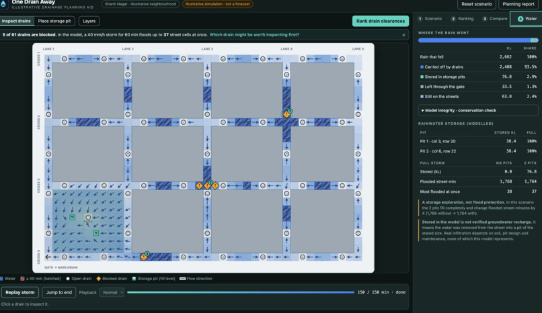The width and height of the screenshot is (542, 313).
Task: Inspect the first open drain on Cross 2 near Lane 1
Action: 65,122
